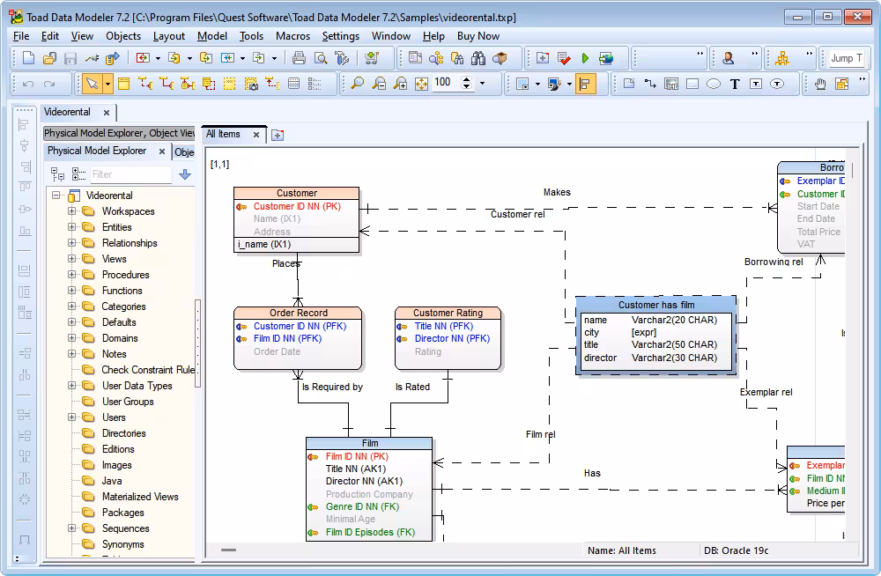
Task: Open the Macros menu
Action: [x=292, y=36]
